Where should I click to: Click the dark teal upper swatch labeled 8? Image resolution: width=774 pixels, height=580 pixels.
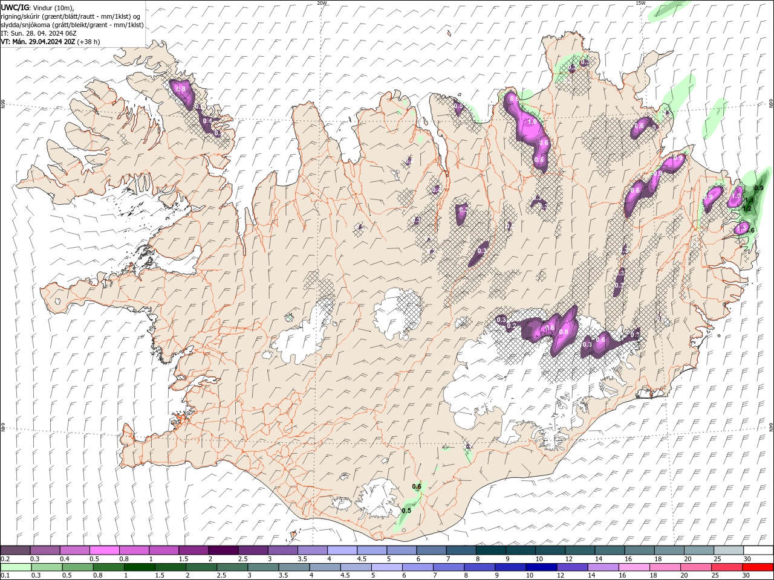pyautogui.click(x=490, y=550)
